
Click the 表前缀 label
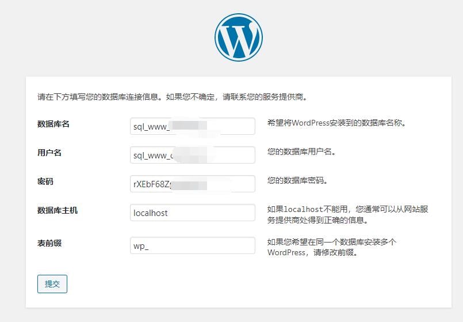tap(49, 243)
